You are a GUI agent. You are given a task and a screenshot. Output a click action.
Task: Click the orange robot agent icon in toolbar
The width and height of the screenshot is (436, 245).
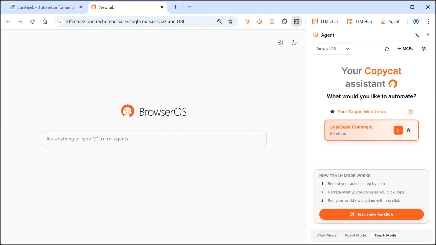click(259, 21)
